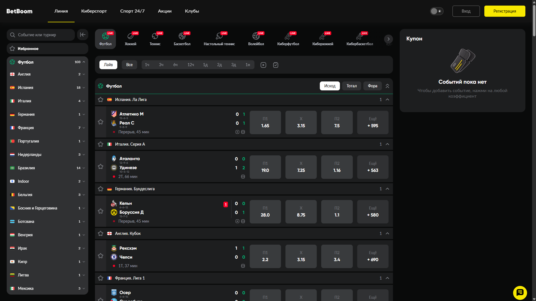The height and width of the screenshot is (301, 536).
Task: Star the Италия. Серия А league
Action: tap(101, 144)
